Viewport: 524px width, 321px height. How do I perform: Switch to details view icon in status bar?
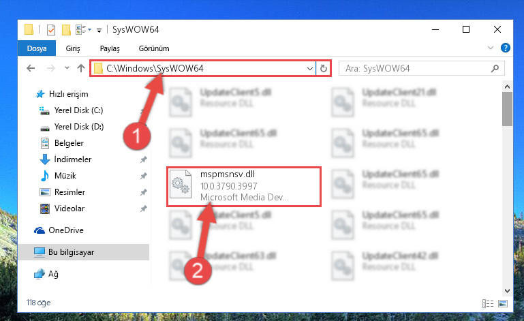coord(488,303)
